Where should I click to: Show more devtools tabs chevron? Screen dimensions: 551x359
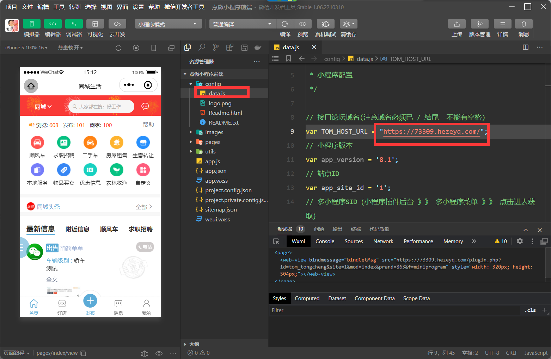474,241
